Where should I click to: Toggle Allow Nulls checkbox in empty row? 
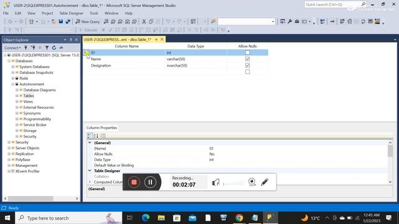(x=248, y=72)
